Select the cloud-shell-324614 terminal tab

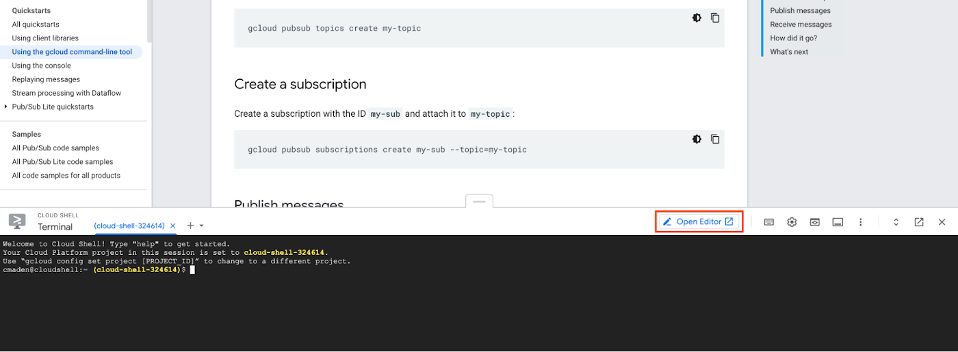pyautogui.click(x=129, y=226)
